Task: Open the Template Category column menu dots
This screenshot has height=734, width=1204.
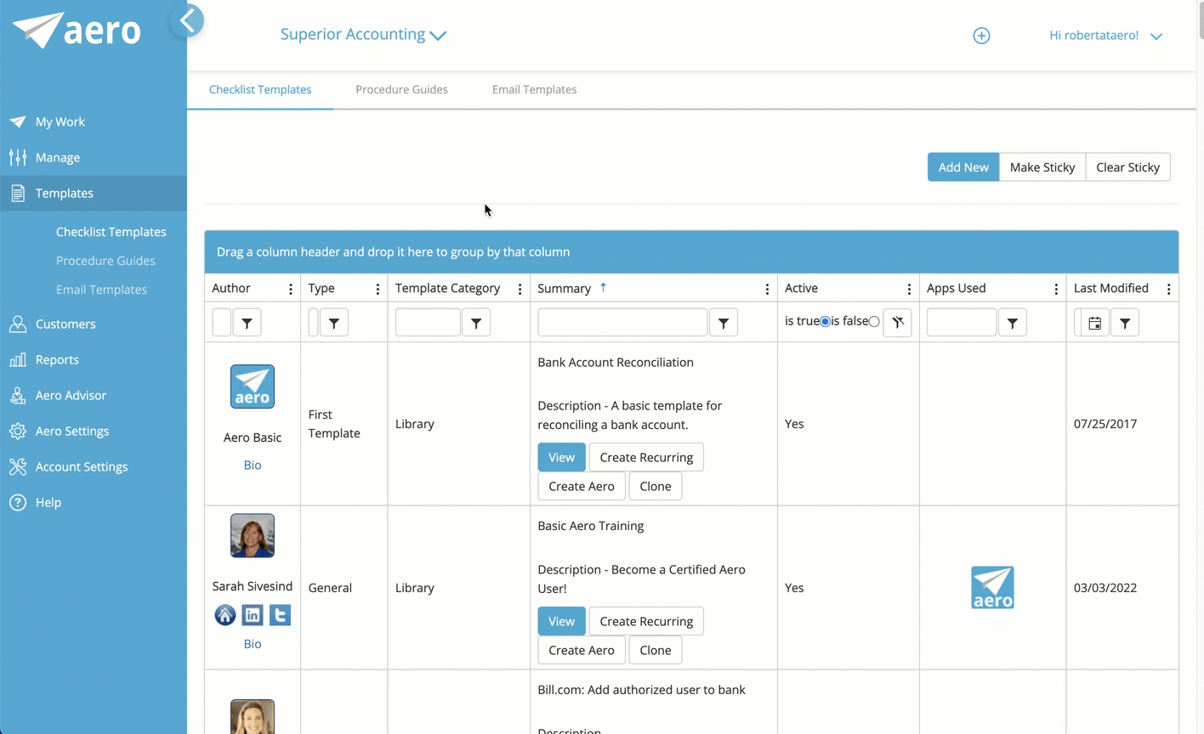Action: (x=520, y=289)
